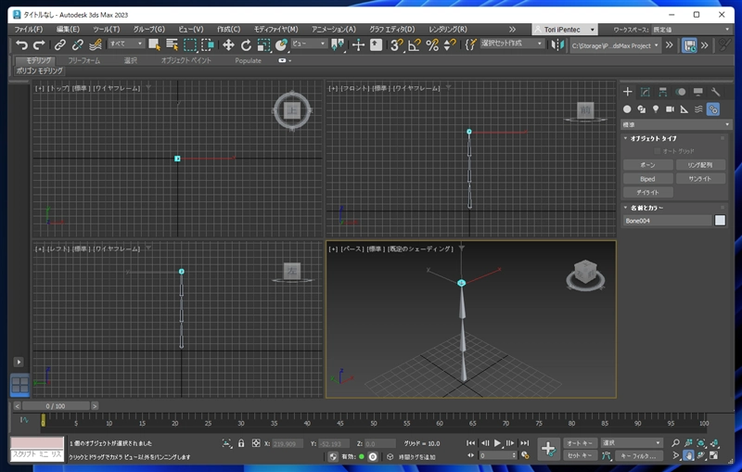Click the Redo arrow icon
Viewport: 742px width, 472px height.
click(x=39, y=45)
